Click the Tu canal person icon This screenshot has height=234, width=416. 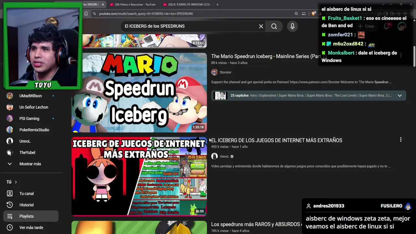tap(10, 194)
